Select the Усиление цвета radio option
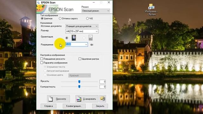Image resolution: width=203 pixels, height=114 pixels. click(45, 75)
